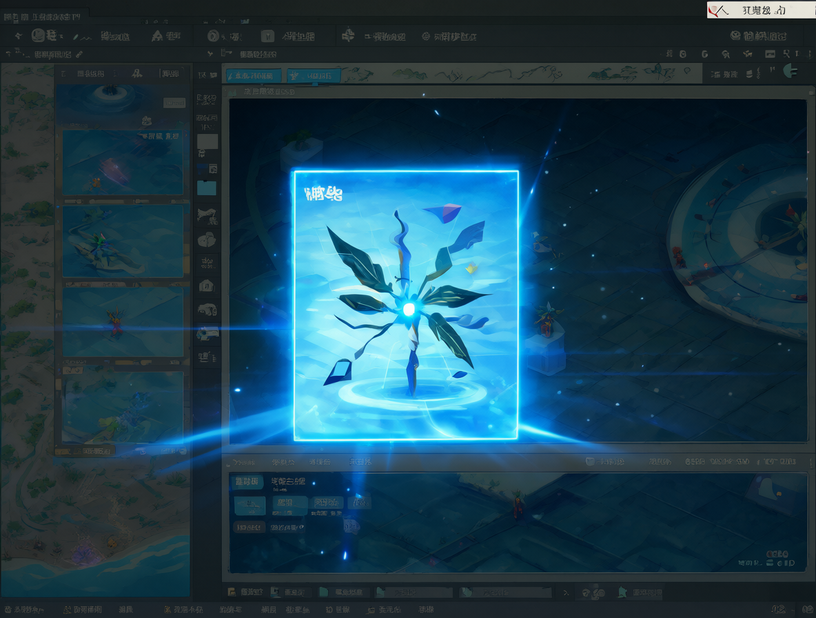Screen dimensions: 816x618
Task: Click the glowing blue card in the main viewport
Action: coord(406,305)
